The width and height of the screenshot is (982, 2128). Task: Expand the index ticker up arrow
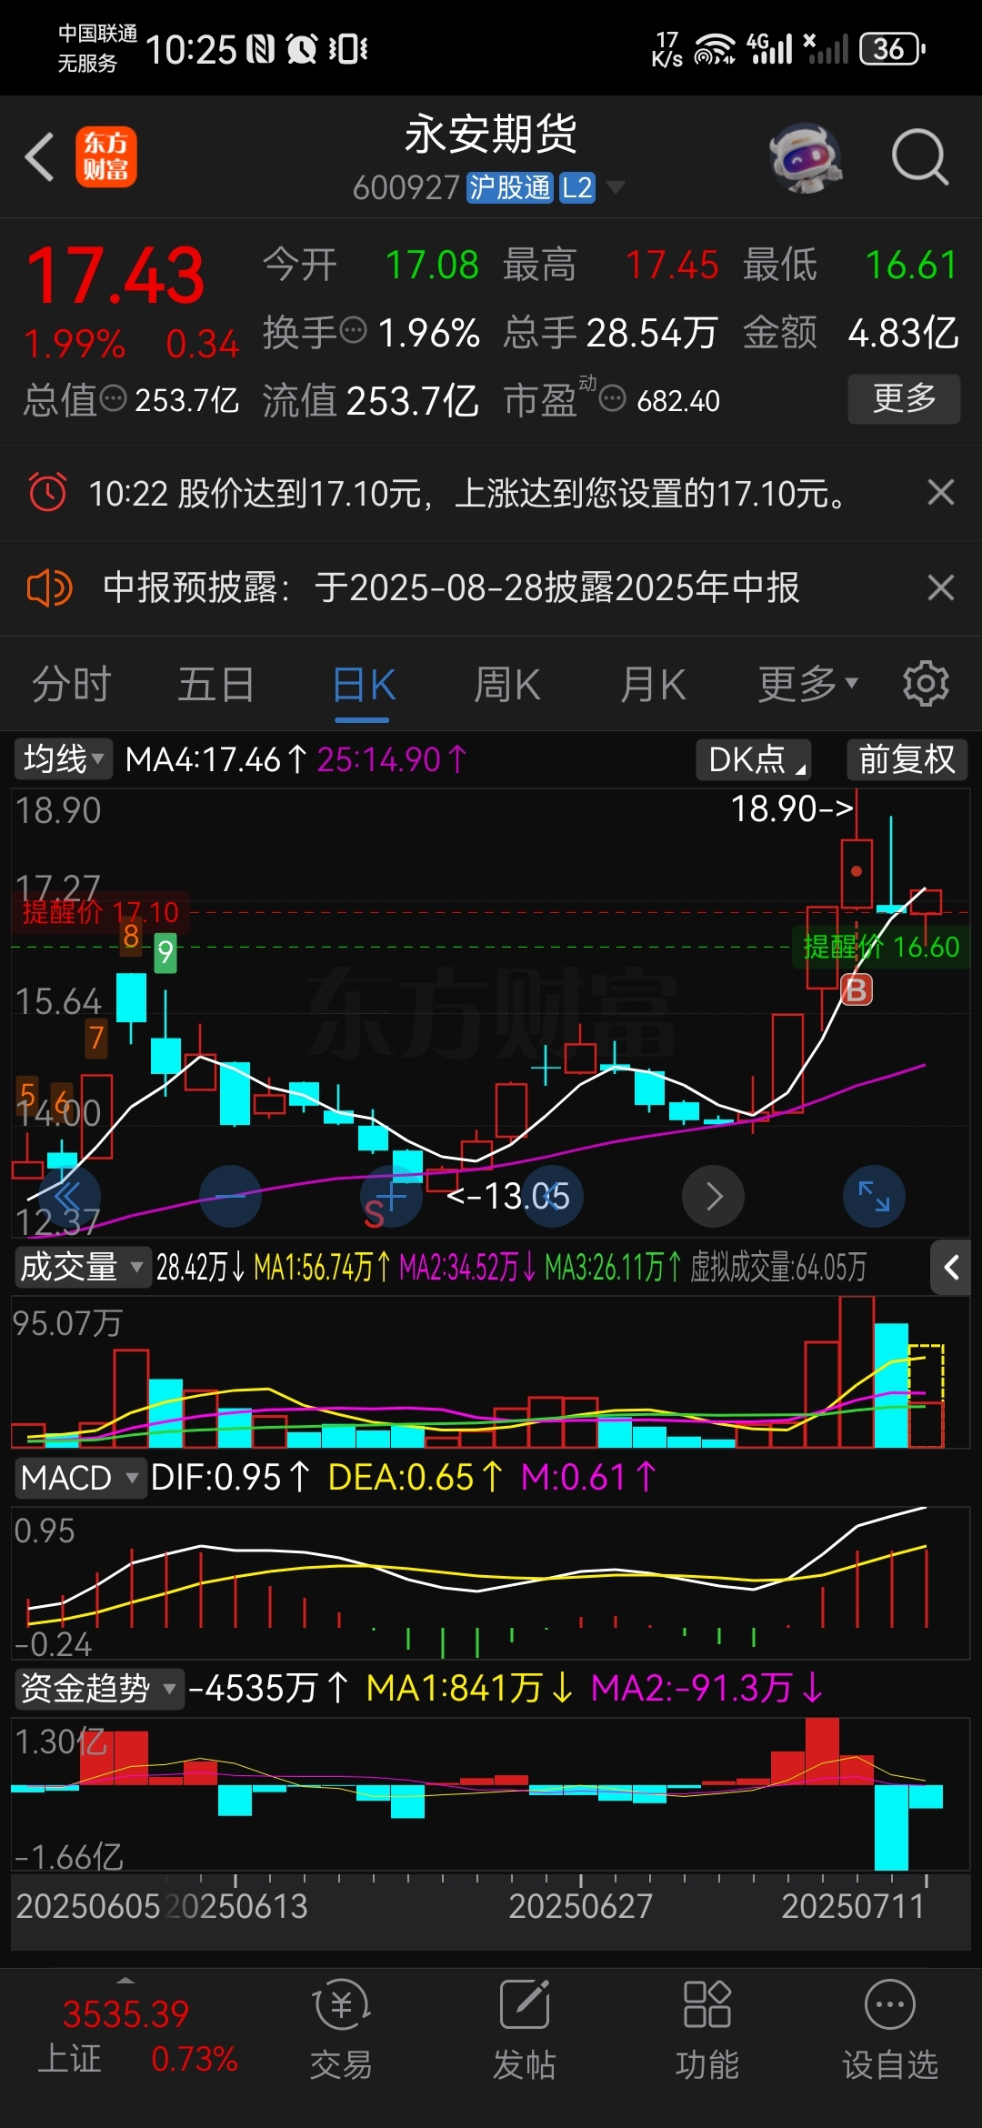coord(125,1980)
